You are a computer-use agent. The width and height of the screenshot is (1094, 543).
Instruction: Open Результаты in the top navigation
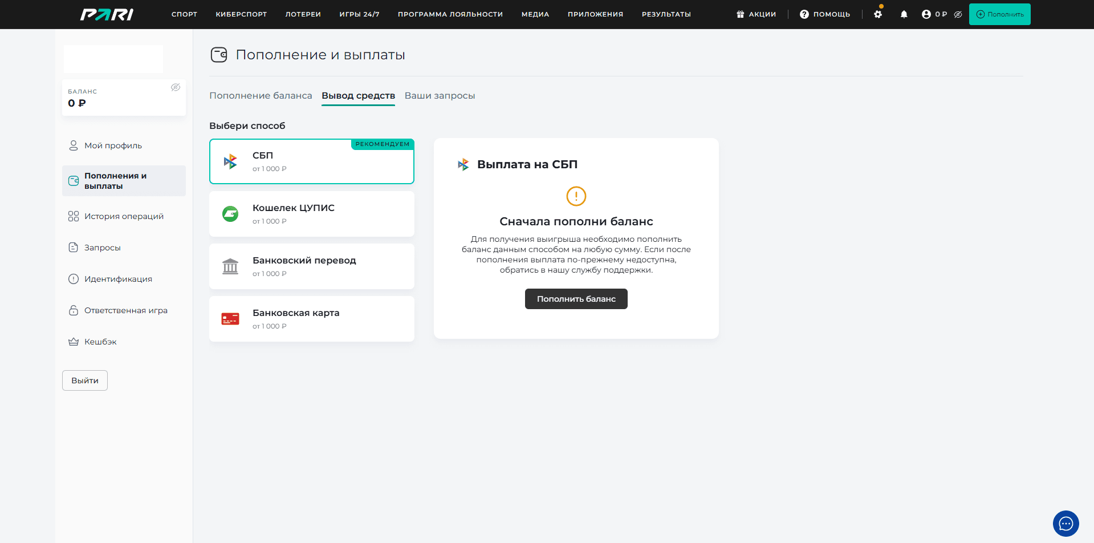tap(666, 14)
